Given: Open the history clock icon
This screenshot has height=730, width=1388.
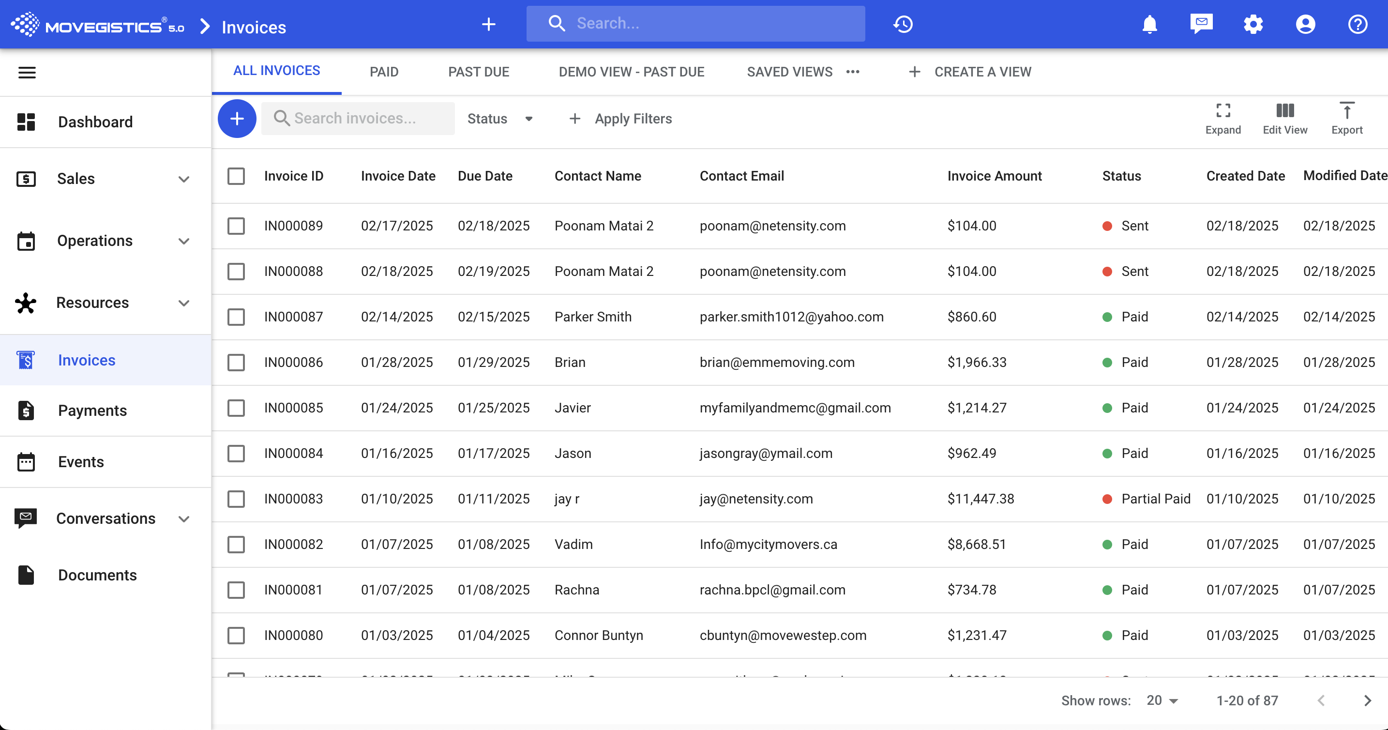Looking at the screenshot, I should tap(903, 24).
